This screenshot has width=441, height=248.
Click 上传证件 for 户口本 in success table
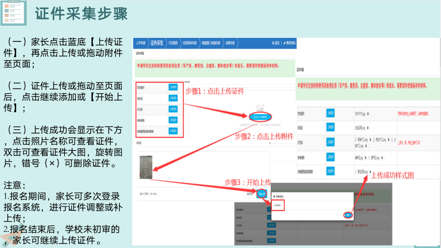click(x=330, y=142)
